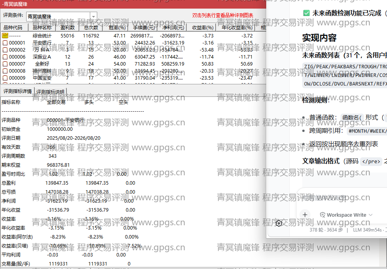Click the net profit value 508259.19

(173, 64)
